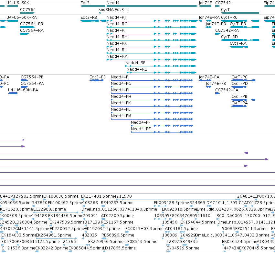Select the CycT-RC transcript label
The image size is (275, 253).
[229, 17]
